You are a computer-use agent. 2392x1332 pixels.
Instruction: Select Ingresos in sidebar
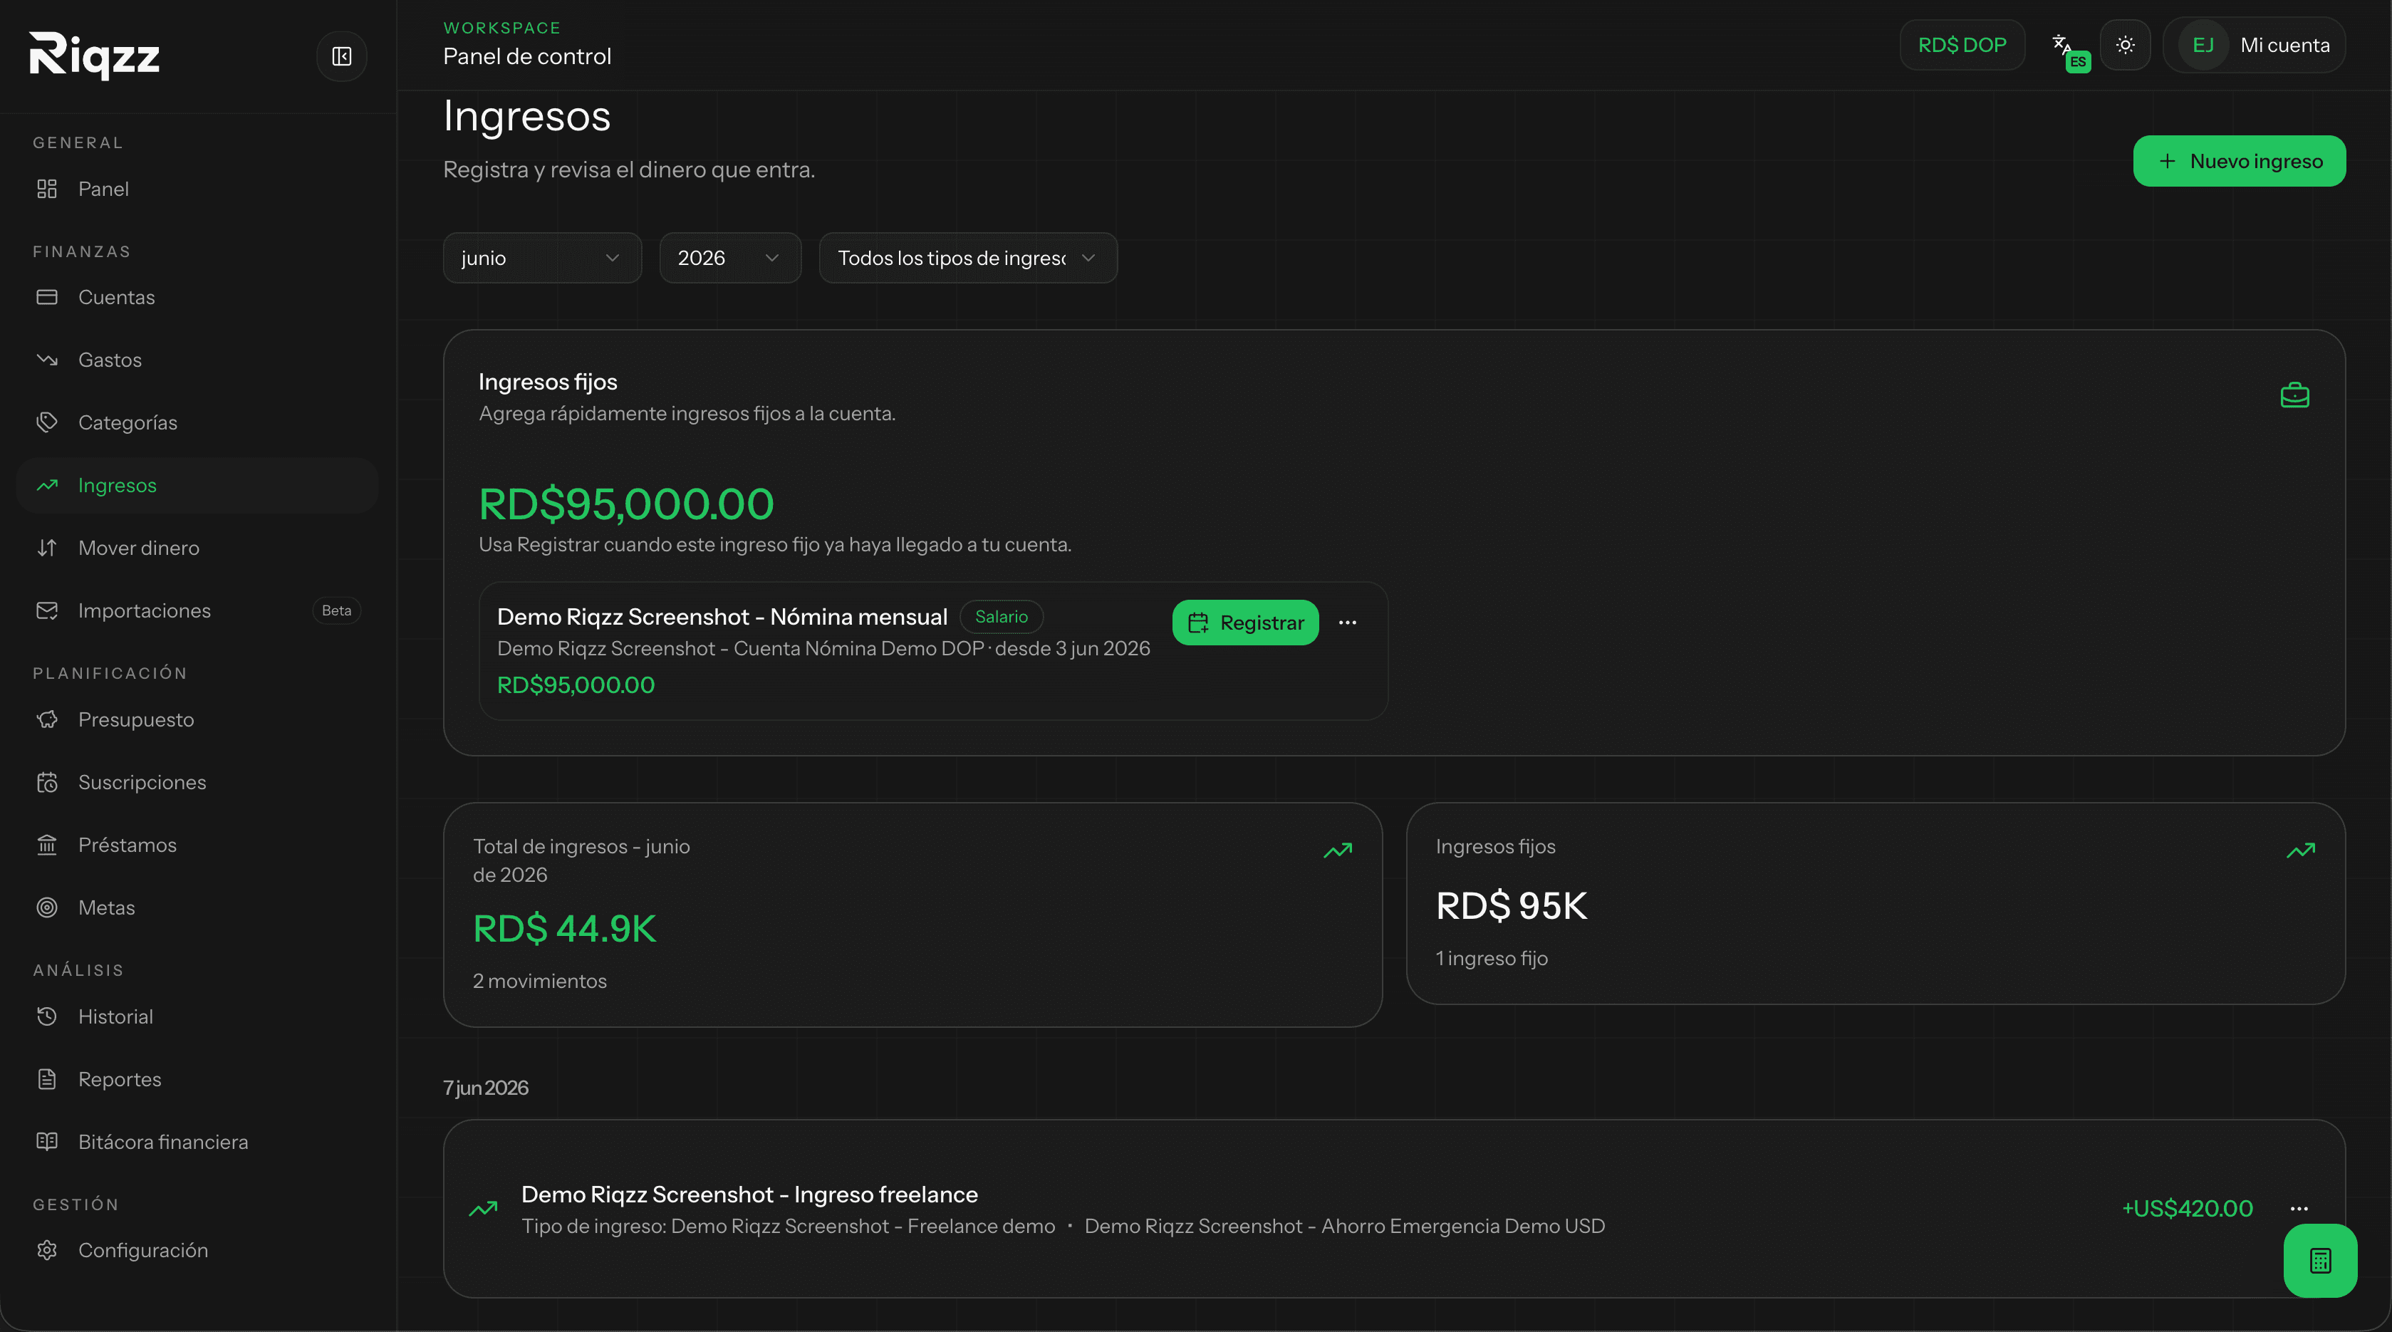pyautogui.click(x=197, y=486)
